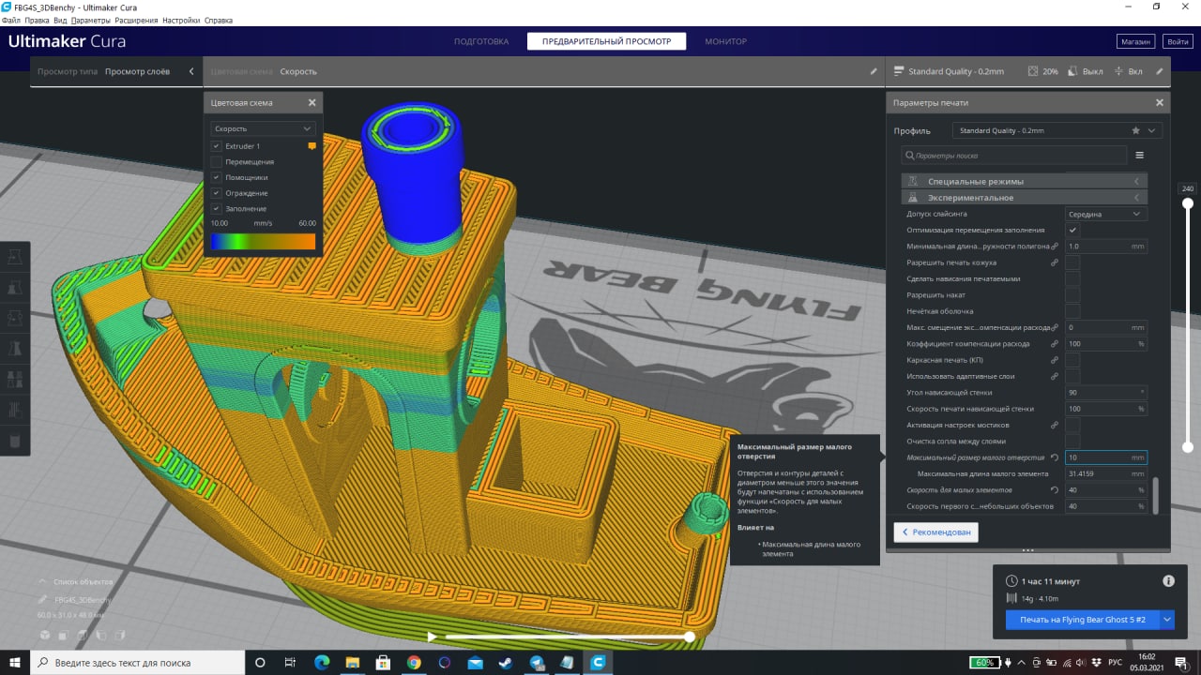Click the infill 20% icon
Screen dimensions: 1201x675
(1033, 71)
